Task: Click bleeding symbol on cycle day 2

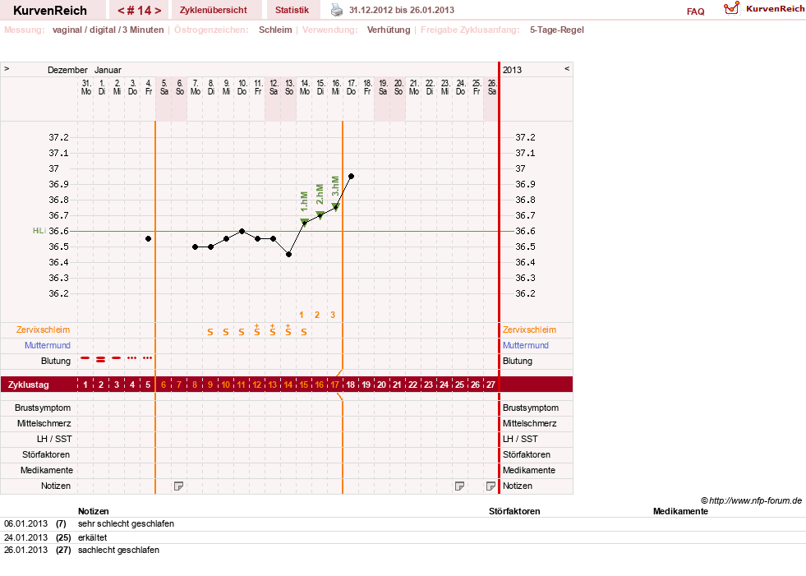Action: click(101, 359)
